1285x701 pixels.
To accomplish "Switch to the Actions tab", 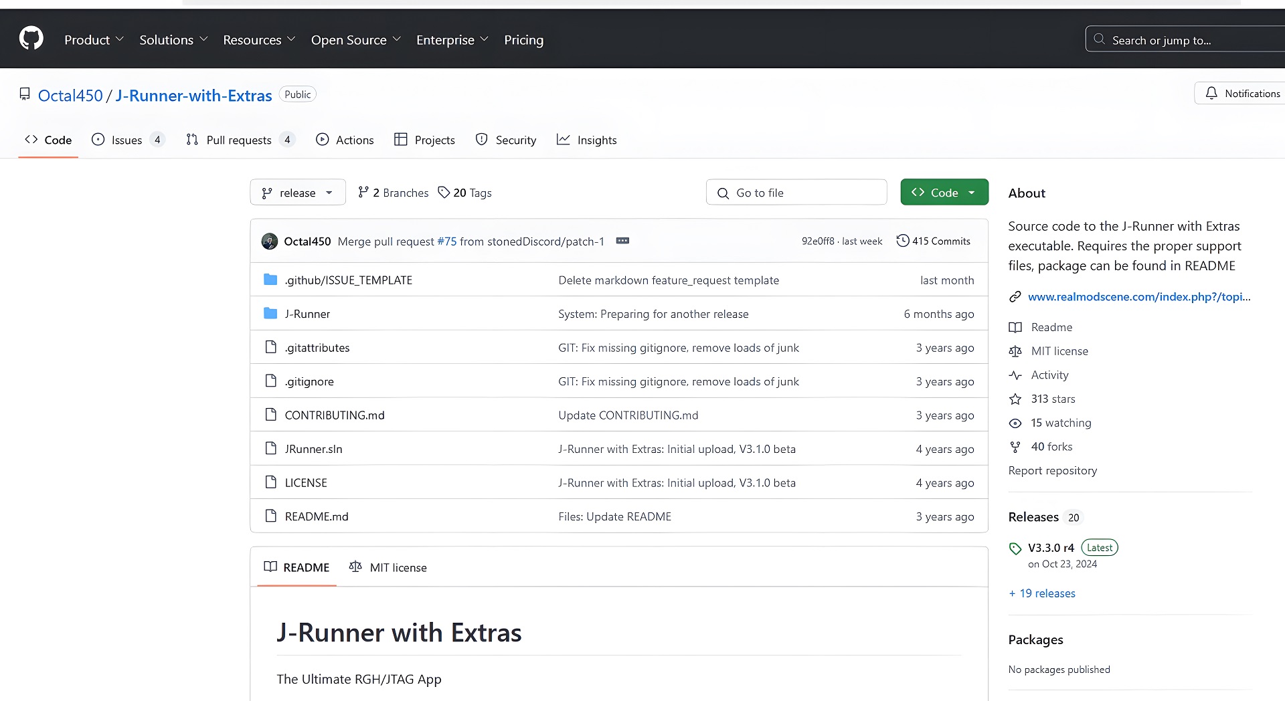I will [345, 140].
